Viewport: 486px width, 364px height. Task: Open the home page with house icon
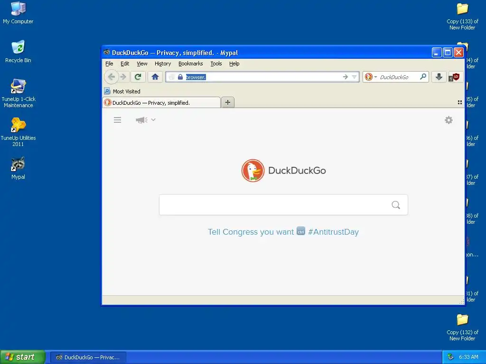pos(155,77)
